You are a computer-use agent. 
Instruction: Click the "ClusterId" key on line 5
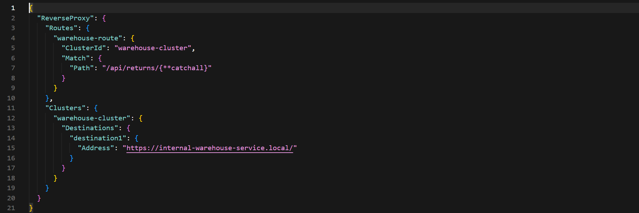84,48
